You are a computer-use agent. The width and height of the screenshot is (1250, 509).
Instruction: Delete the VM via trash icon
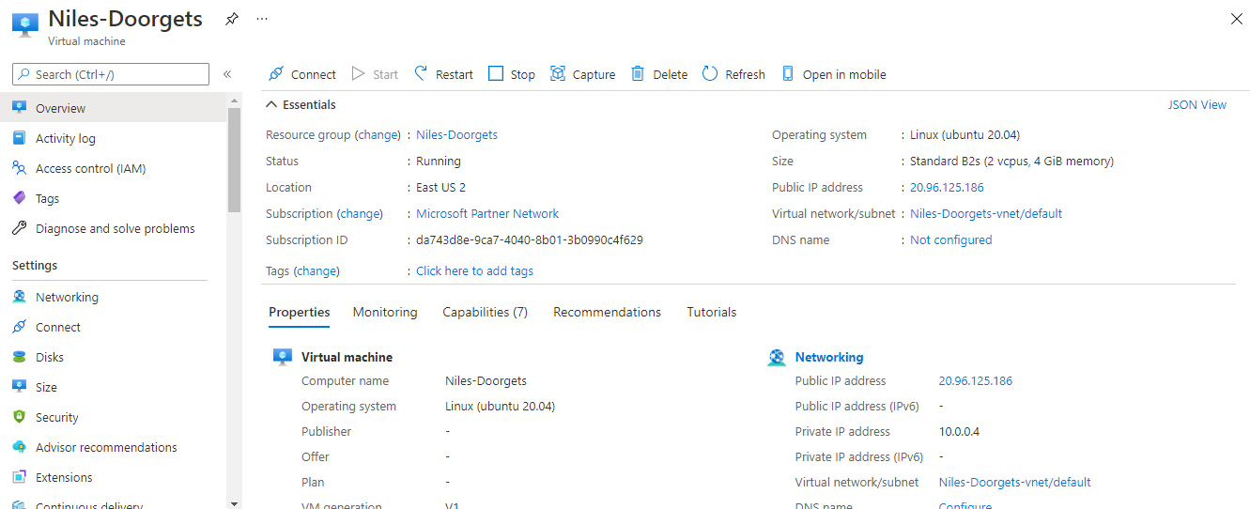[x=639, y=74]
